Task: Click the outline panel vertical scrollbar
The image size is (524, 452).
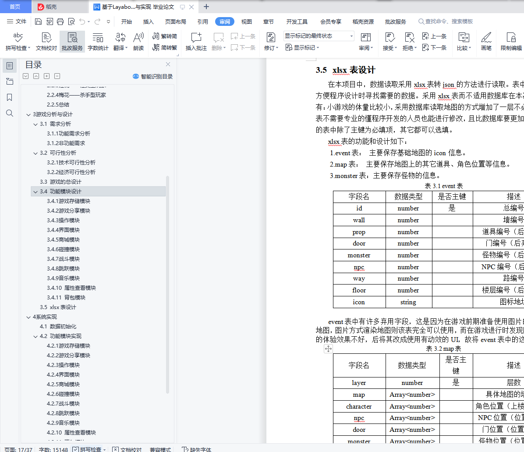Action: click(x=167, y=284)
